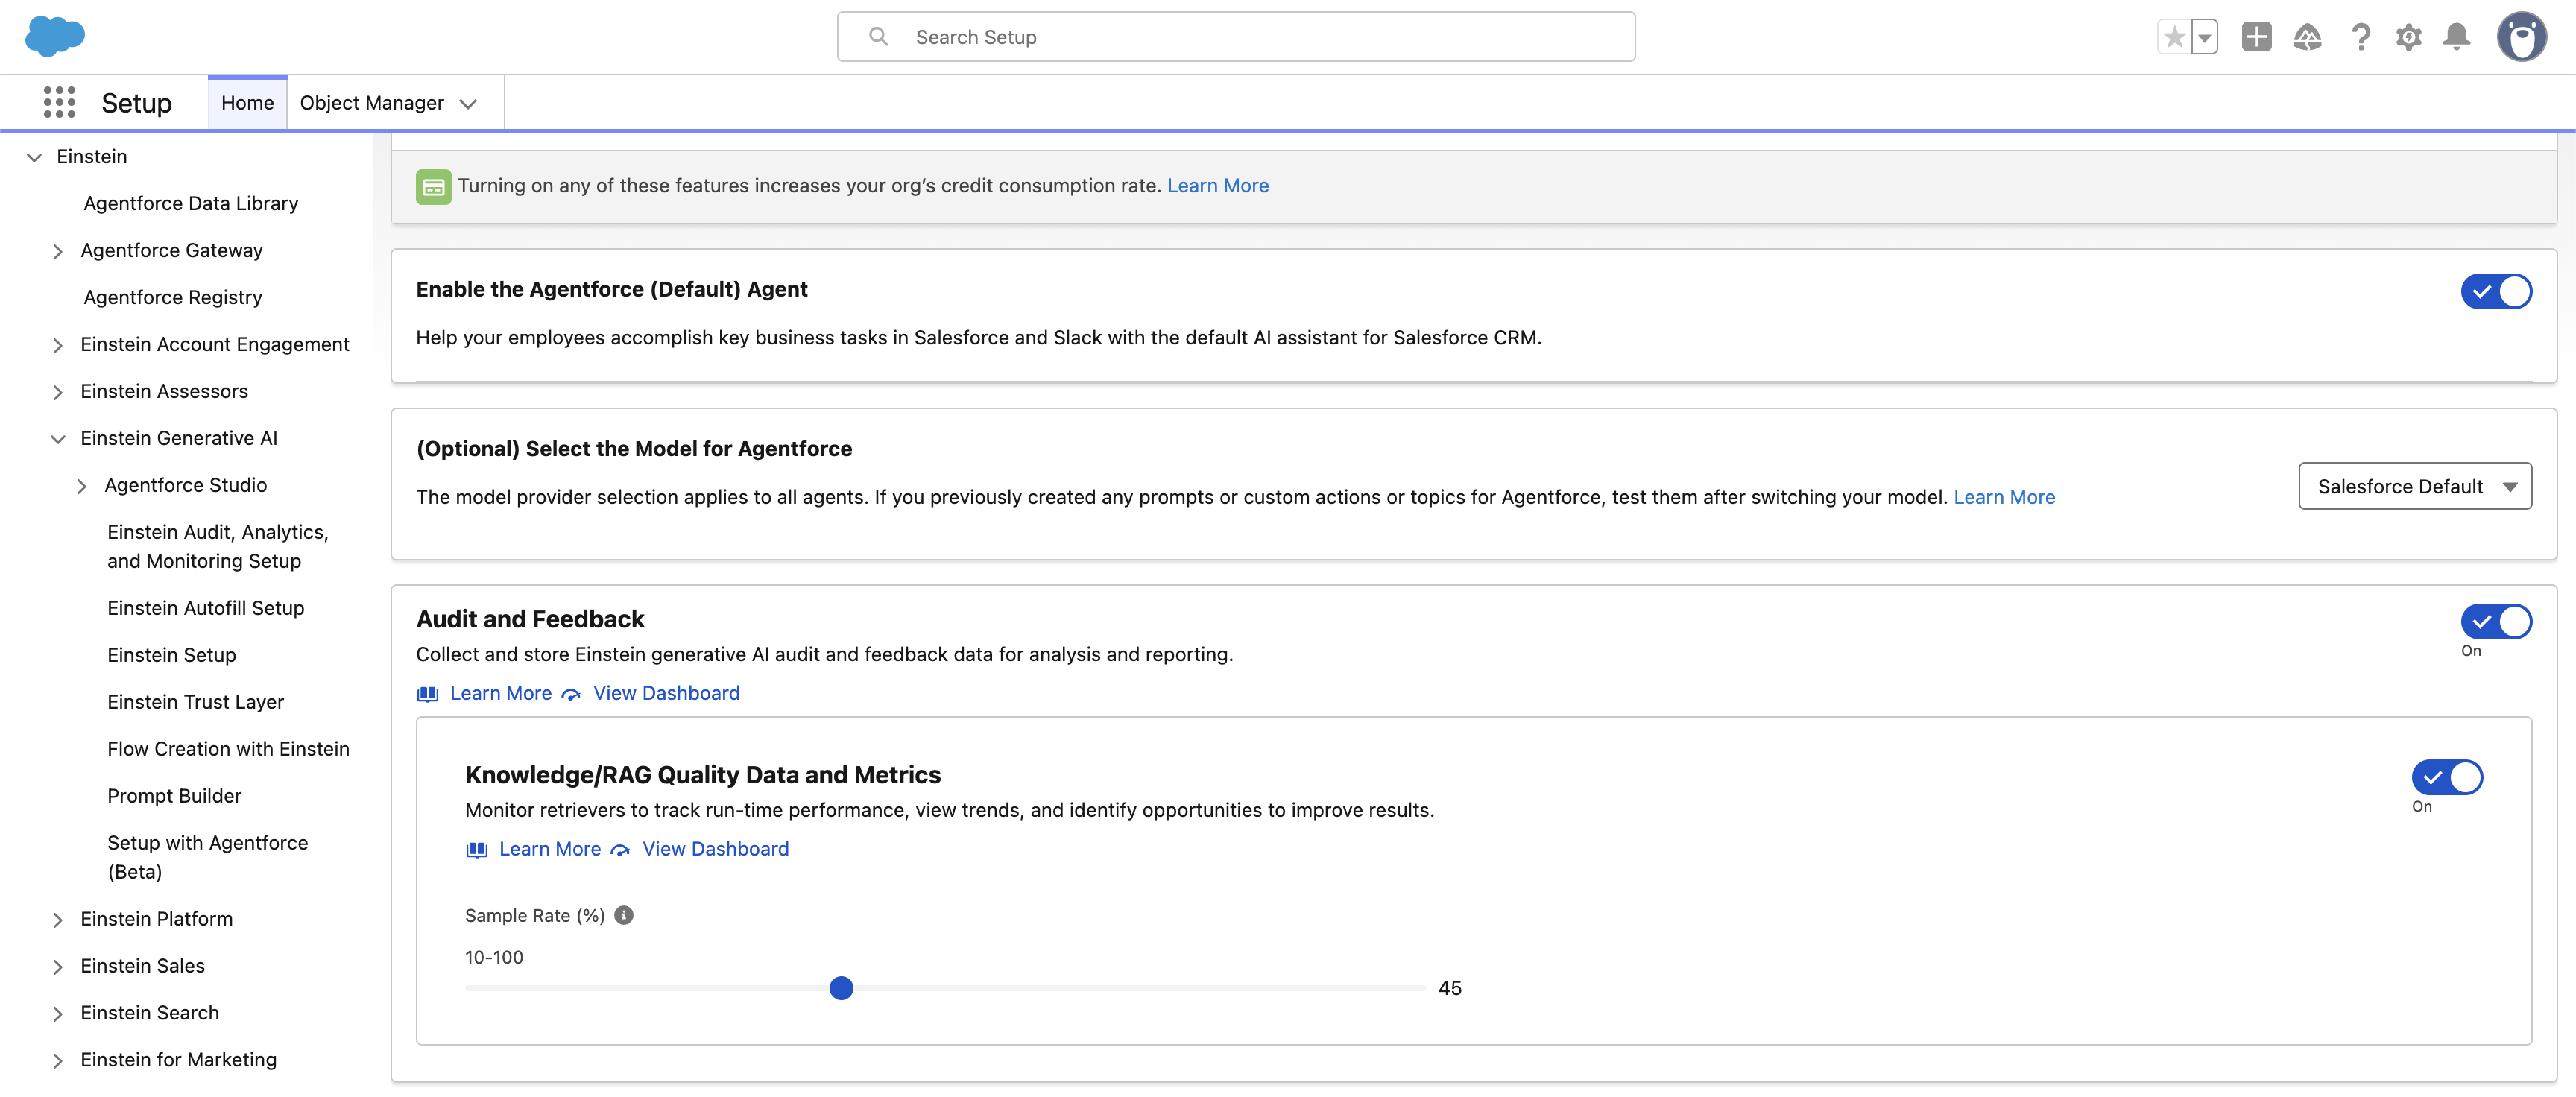Click the gauge icon beside Audit View Dashboard
The height and width of the screenshot is (1097, 2576).
pos(571,693)
